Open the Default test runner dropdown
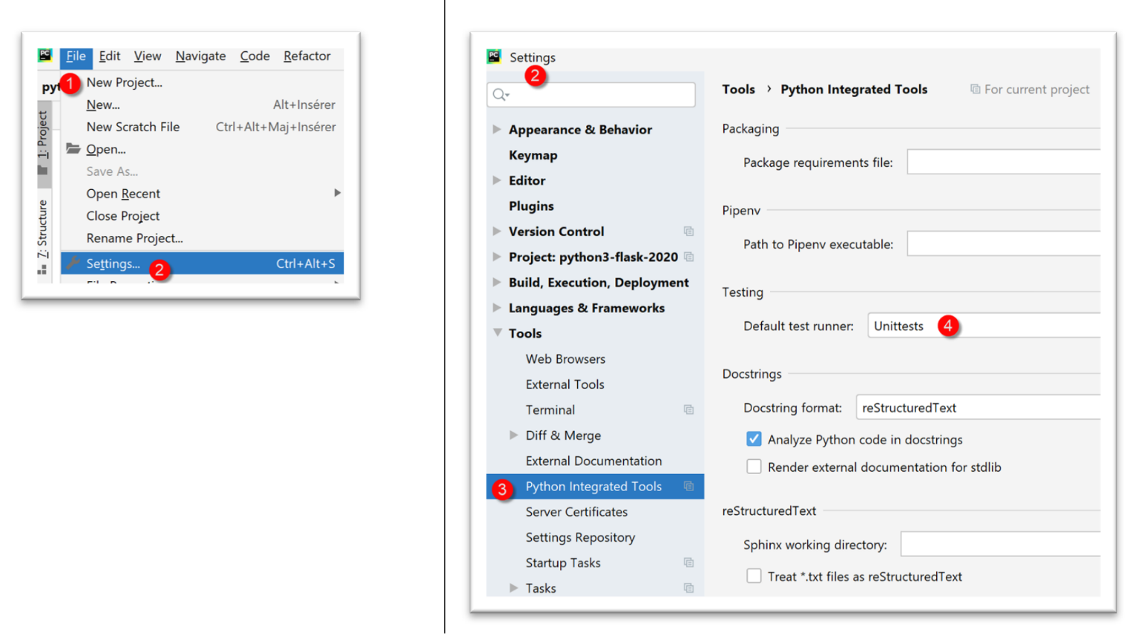Image resolution: width=1132 pixels, height=641 pixels. [x=983, y=326]
